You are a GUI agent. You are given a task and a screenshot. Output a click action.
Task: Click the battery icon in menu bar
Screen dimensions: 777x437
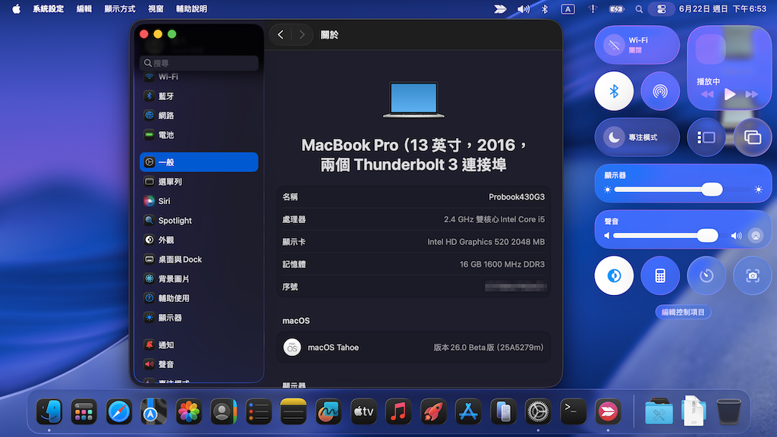616,9
